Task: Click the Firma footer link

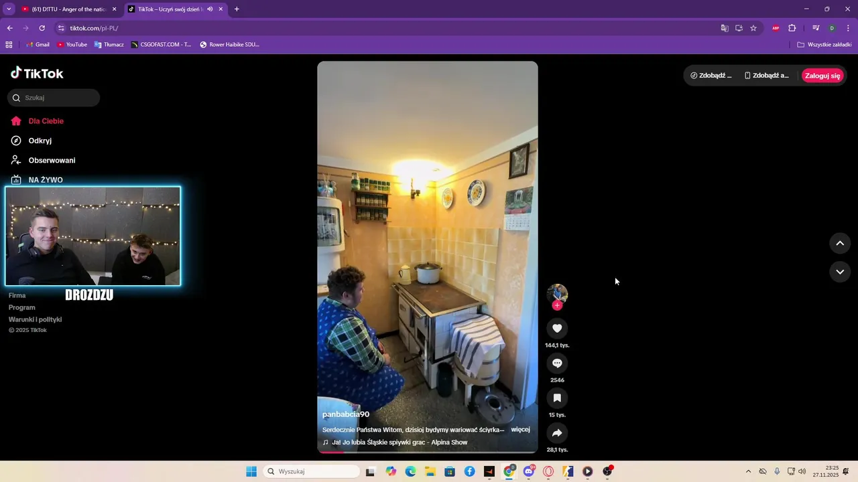Action: pyautogui.click(x=17, y=295)
